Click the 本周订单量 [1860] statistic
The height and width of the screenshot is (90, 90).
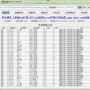pos(22,21)
